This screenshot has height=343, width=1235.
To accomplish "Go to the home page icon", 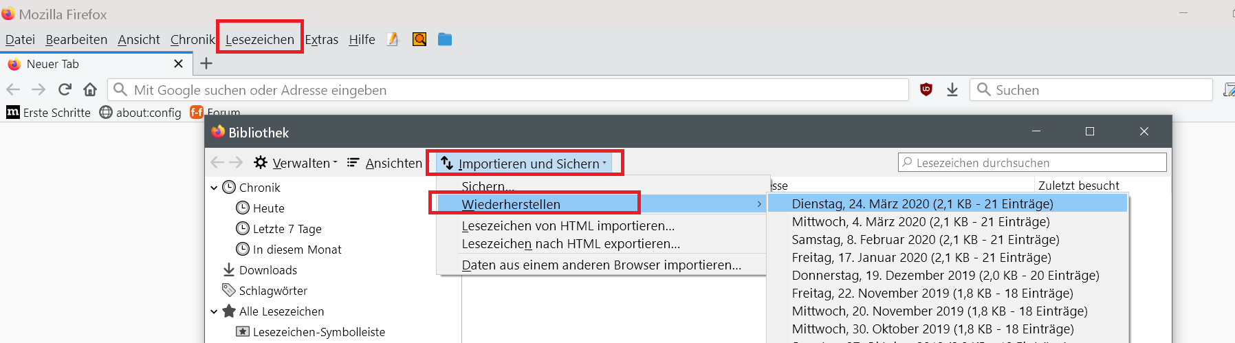I will (x=90, y=89).
